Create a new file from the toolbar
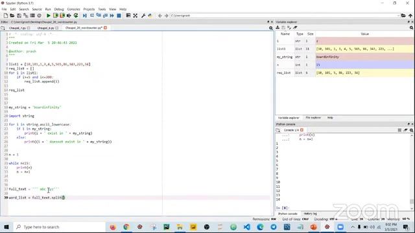The image size is (415, 233). click(x=6, y=16)
